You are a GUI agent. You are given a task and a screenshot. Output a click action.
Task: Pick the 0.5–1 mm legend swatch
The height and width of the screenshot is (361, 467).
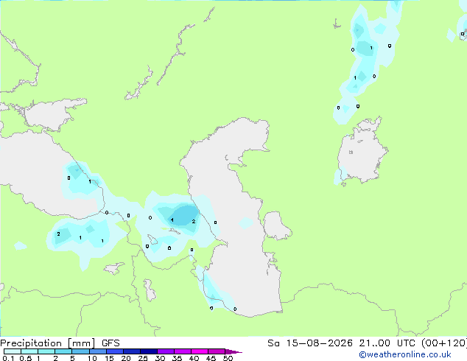pyautogui.click(x=29, y=351)
